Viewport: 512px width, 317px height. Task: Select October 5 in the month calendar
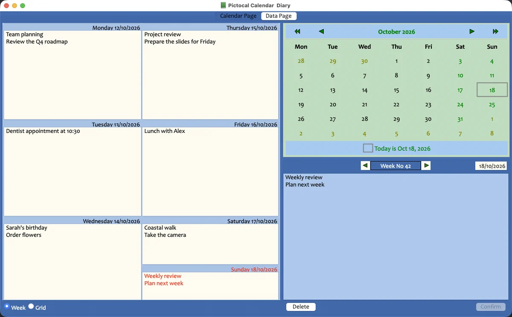tap(301, 76)
